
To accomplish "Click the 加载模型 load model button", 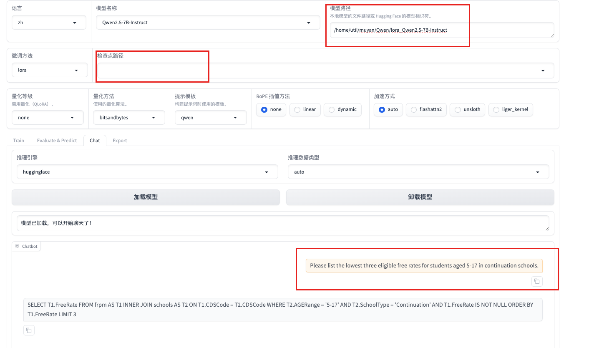I will (x=146, y=197).
